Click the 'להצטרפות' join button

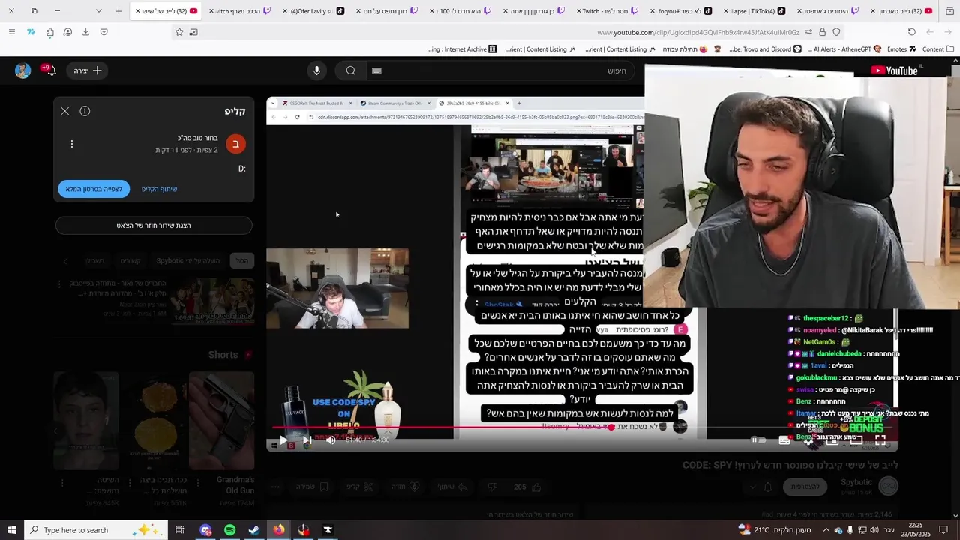pos(805,487)
